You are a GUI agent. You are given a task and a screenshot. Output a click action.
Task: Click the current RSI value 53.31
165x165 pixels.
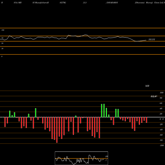click(x=152, y=40)
